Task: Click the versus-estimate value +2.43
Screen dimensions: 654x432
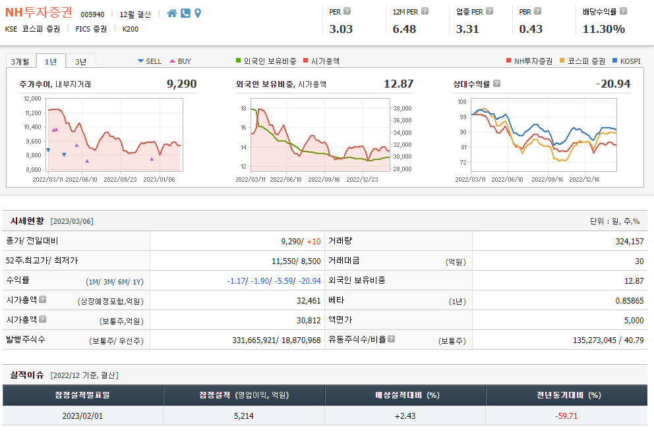Action: pos(405,416)
